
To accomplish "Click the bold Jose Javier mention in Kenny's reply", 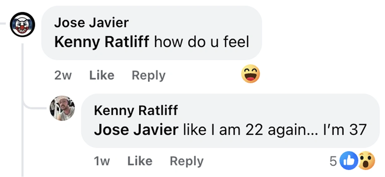I will 136,130.
